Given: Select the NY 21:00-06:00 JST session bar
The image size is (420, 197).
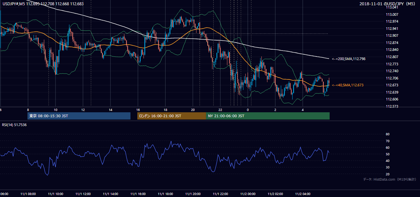Looking at the screenshot, I should [x=268, y=116].
